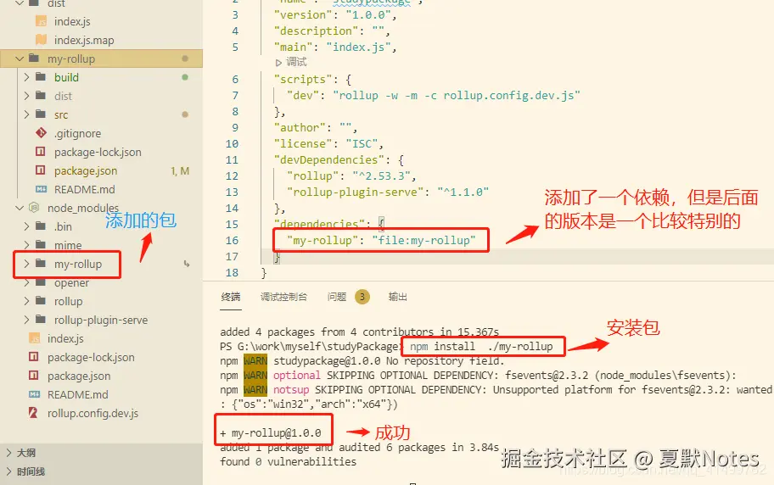Expand rollup-plugin-serve folder chevron
The width and height of the screenshot is (774, 485).
(26, 320)
